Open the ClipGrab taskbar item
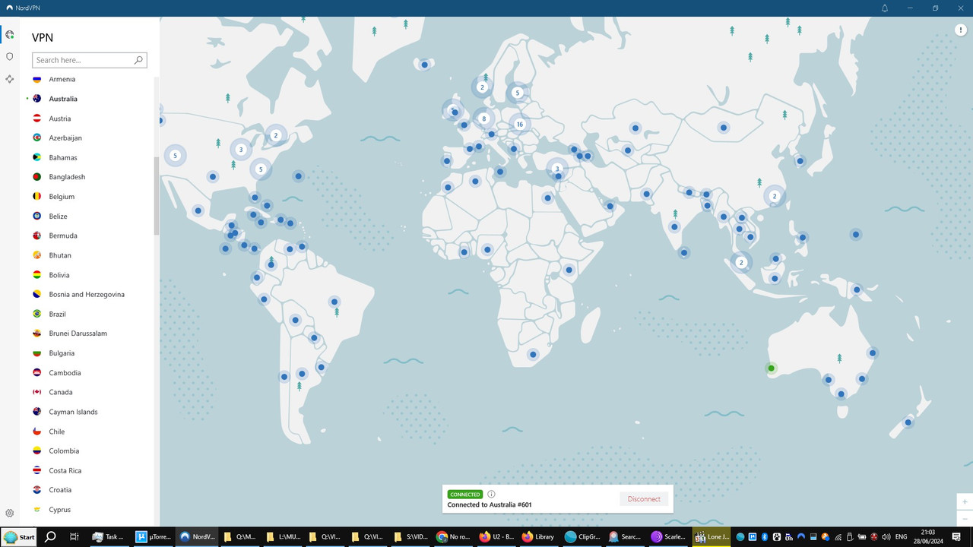The width and height of the screenshot is (973, 547). [582, 536]
